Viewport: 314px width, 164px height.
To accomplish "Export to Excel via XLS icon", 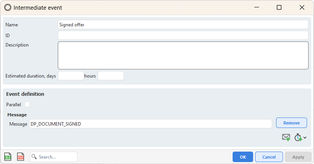I will pyautogui.click(x=8, y=157).
